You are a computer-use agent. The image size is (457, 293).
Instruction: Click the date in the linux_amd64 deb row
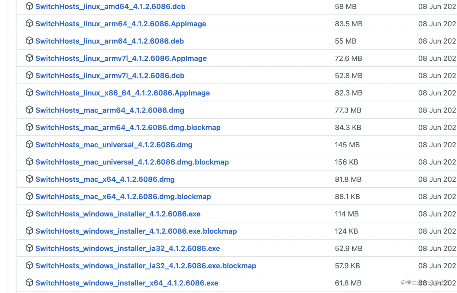(x=437, y=6)
